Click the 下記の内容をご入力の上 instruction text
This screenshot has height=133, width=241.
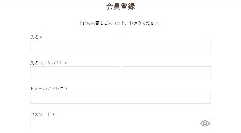pos(120,23)
